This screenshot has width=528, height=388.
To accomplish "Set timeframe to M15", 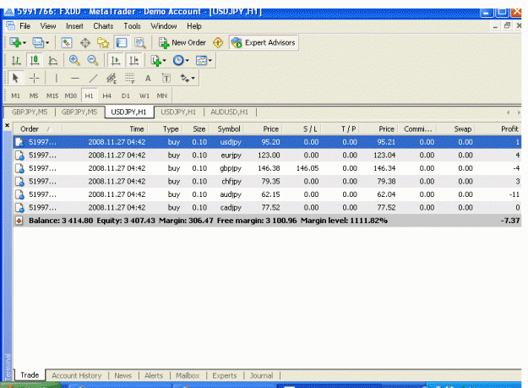I will tap(52, 96).
